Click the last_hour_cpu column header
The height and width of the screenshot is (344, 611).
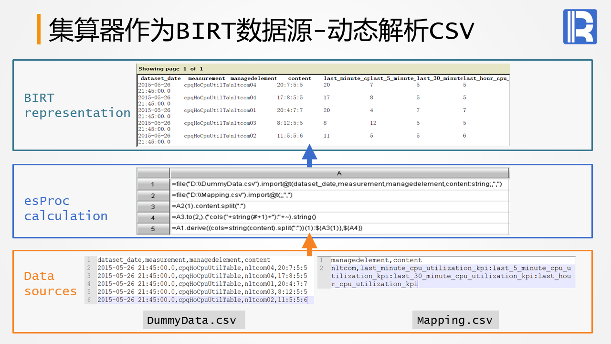click(x=486, y=78)
